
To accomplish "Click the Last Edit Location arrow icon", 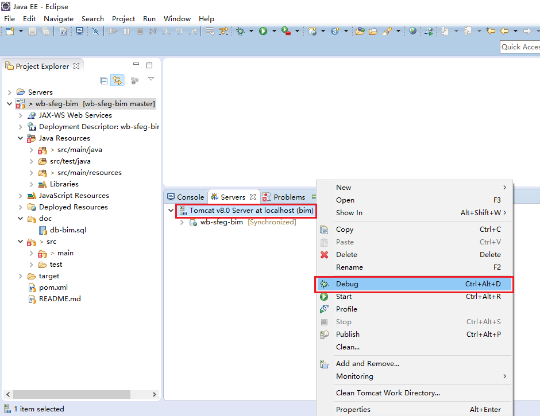I will click(x=491, y=32).
